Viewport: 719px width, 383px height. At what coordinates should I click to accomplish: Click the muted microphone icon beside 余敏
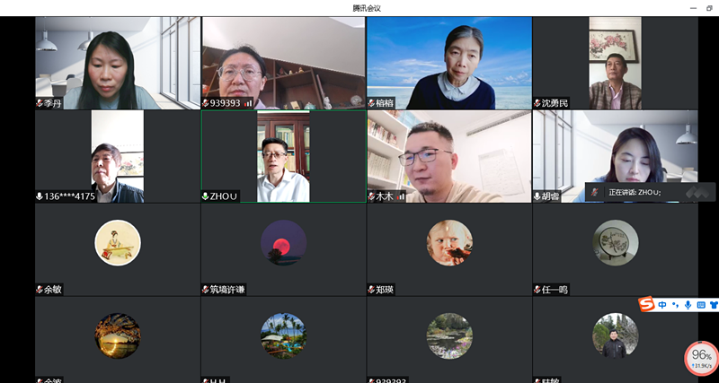[x=40, y=290]
